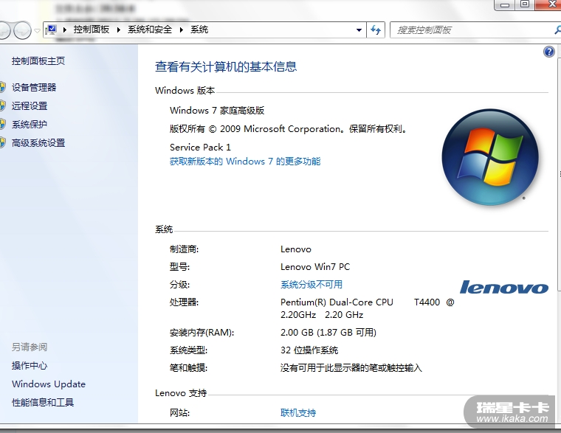Open 系统保护 settings

point(30,125)
